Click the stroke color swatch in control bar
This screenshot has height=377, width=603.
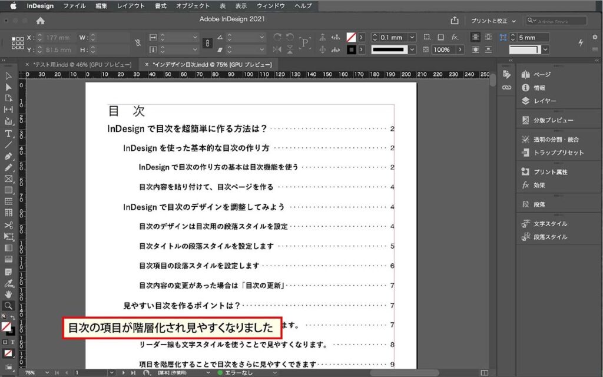pos(351,49)
